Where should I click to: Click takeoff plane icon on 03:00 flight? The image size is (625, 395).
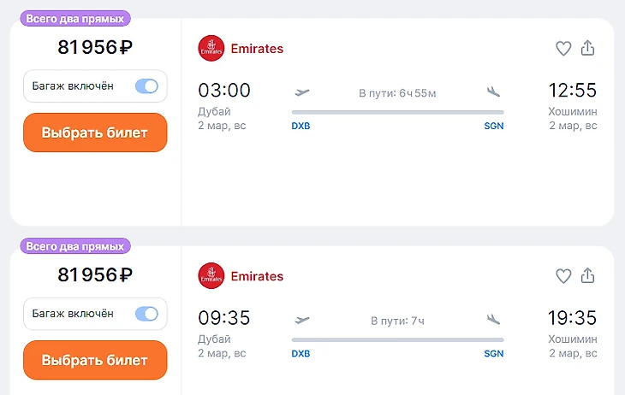pyautogui.click(x=301, y=92)
